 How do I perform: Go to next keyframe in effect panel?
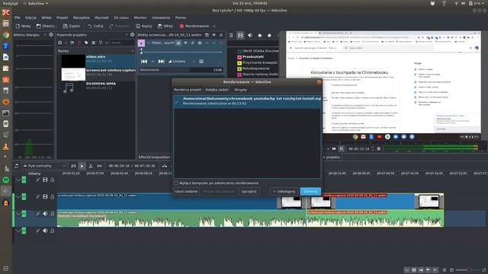[x=161, y=62]
